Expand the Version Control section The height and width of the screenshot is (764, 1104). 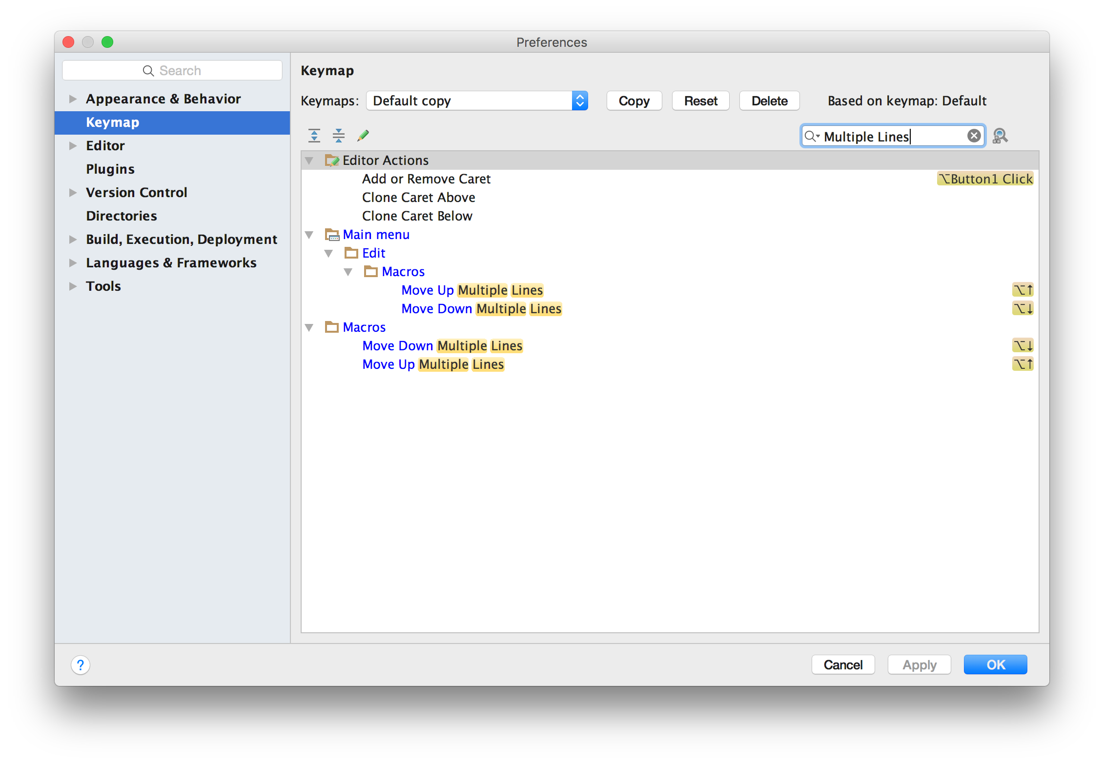tap(73, 192)
